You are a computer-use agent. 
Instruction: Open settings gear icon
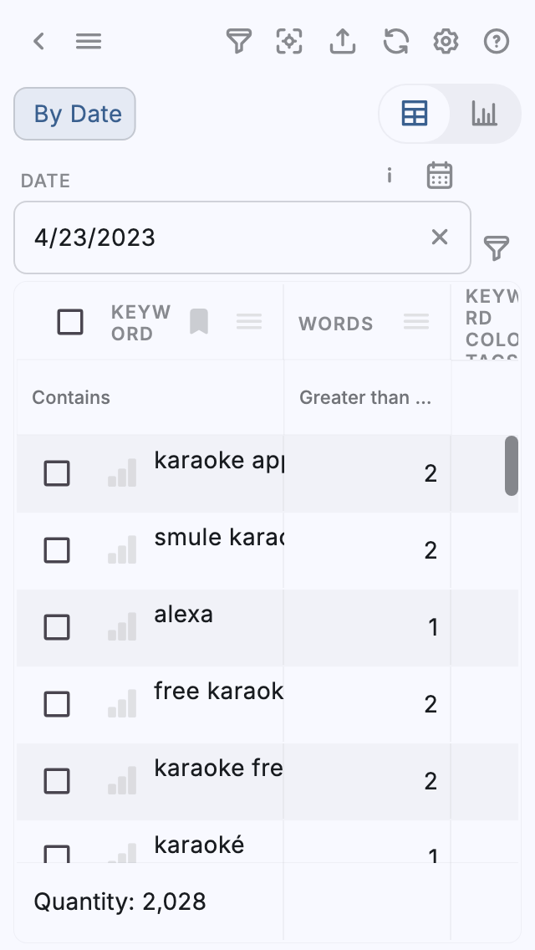[446, 41]
